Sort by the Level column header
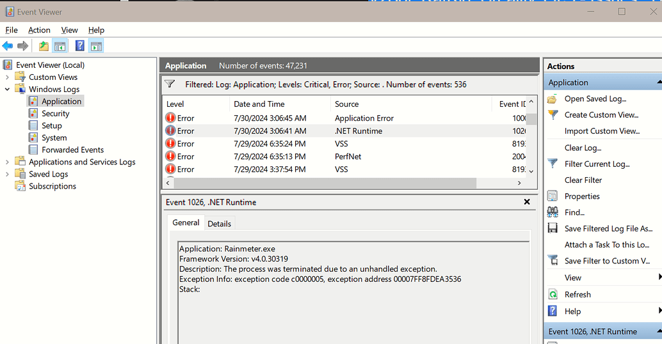This screenshot has width=662, height=344. click(x=196, y=104)
